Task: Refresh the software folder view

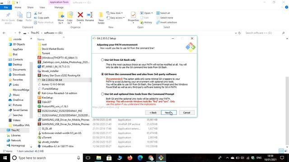Action: click(x=239, y=33)
